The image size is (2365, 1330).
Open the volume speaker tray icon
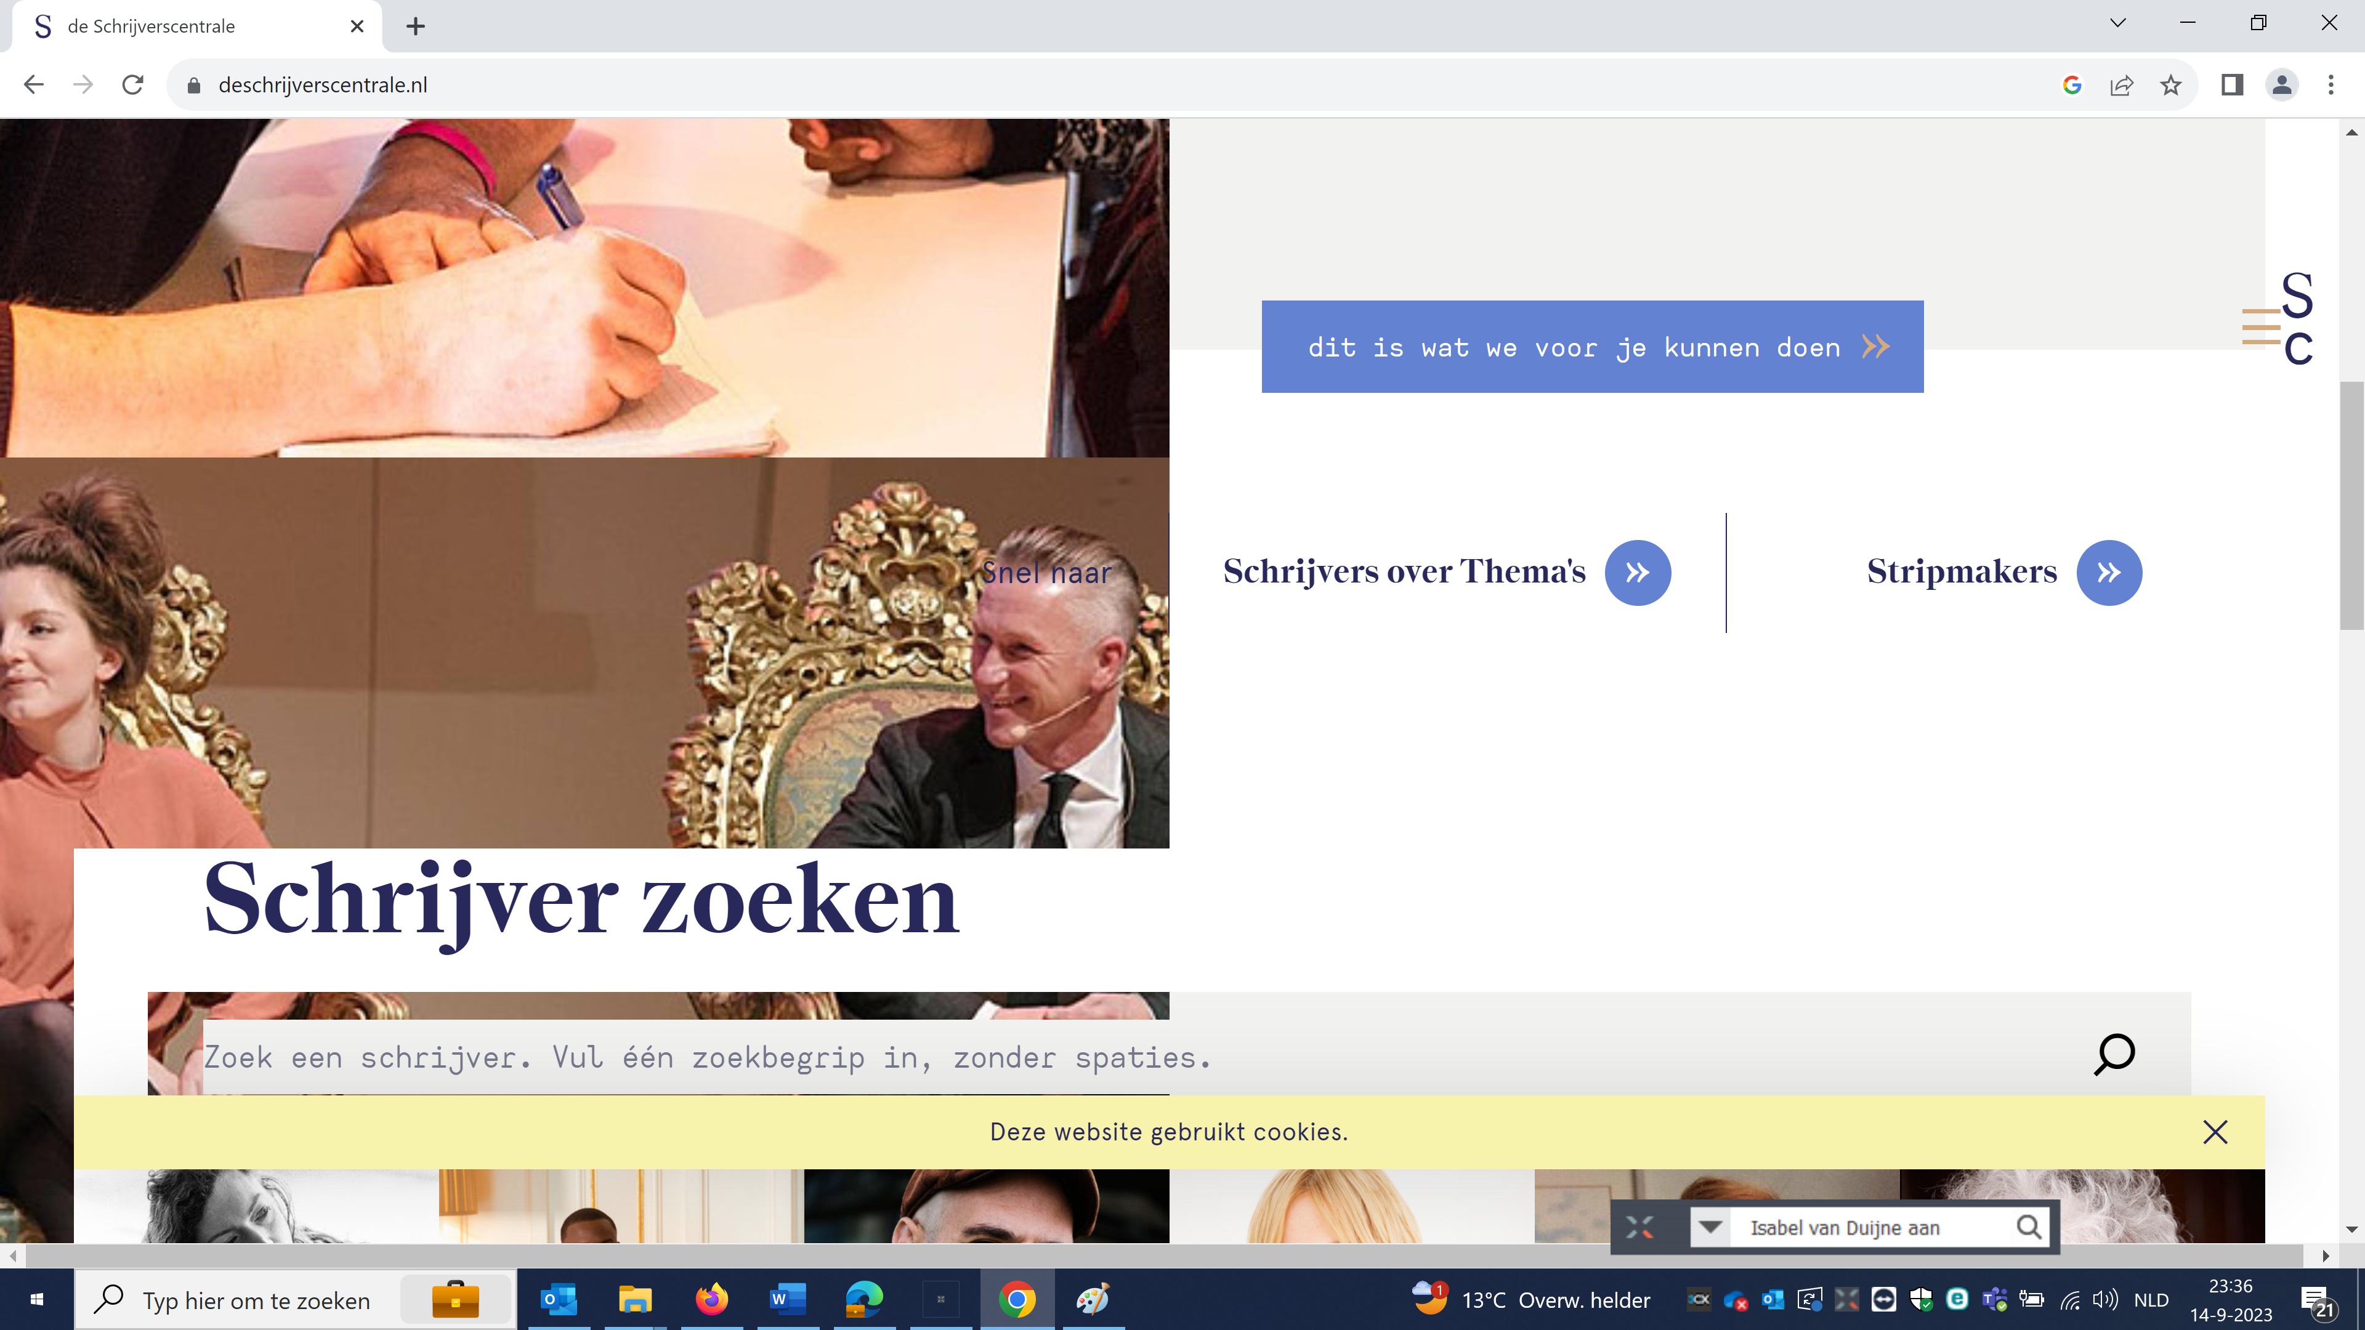click(x=2105, y=1300)
